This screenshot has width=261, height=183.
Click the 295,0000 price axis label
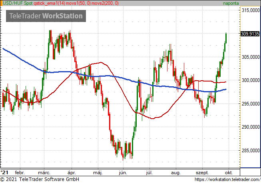click(x=250, y=104)
